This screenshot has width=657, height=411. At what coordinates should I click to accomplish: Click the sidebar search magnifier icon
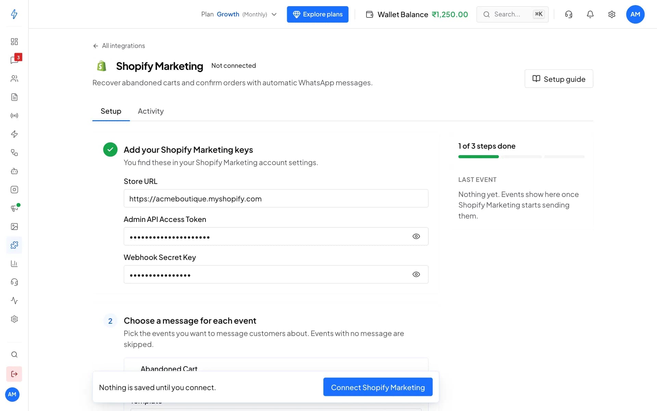(14, 354)
